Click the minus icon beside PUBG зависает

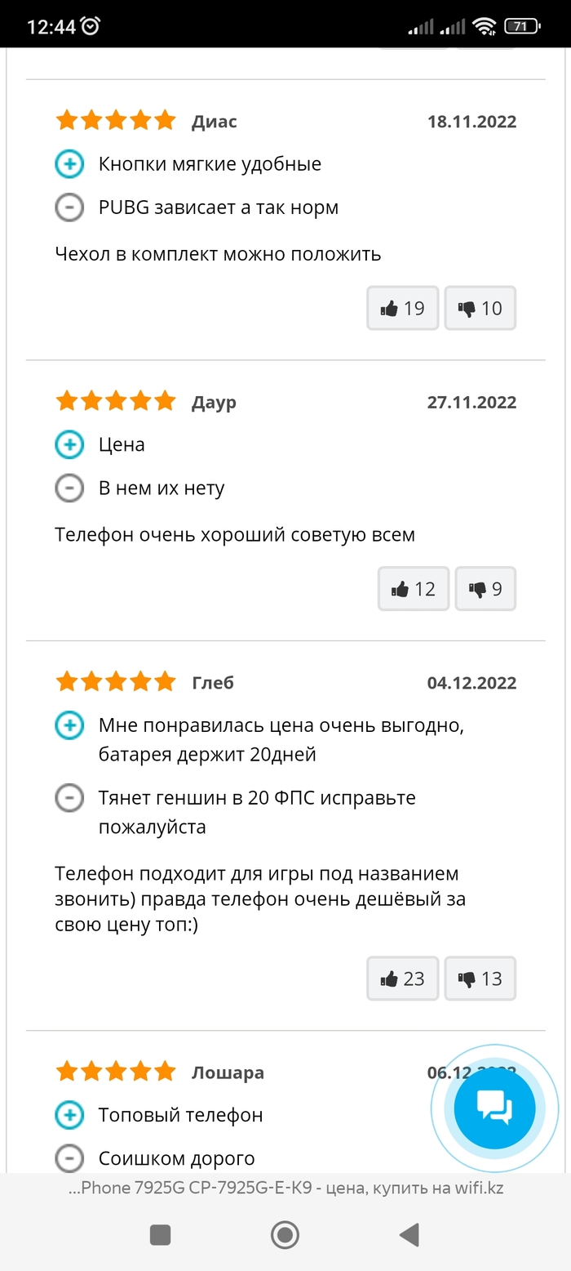point(69,207)
